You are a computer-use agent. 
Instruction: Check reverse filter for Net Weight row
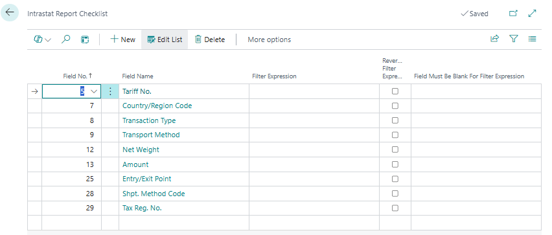pos(395,150)
